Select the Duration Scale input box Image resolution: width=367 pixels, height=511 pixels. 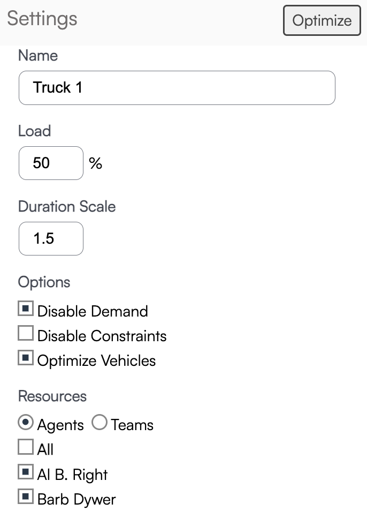51,238
